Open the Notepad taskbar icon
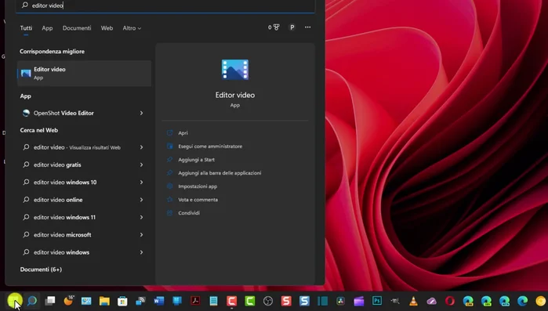Image resolution: width=548 pixels, height=311 pixels. pos(213,301)
